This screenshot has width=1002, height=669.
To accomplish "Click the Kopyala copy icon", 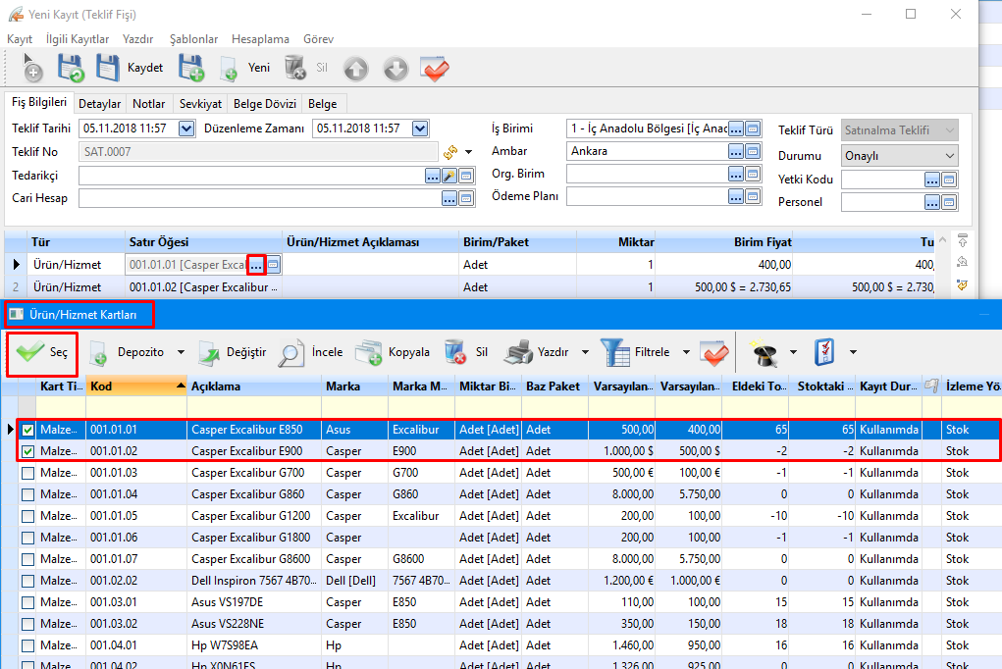I will pyautogui.click(x=369, y=352).
